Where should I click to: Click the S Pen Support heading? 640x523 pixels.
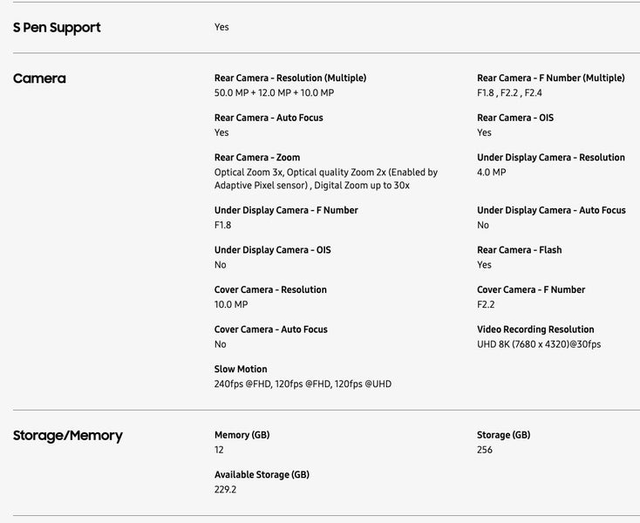57,28
